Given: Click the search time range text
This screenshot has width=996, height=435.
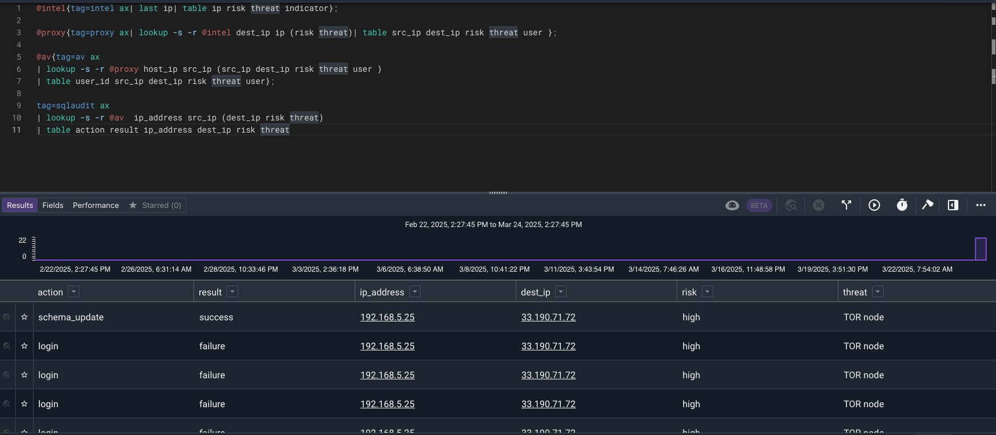Looking at the screenshot, I should point(494,225).
